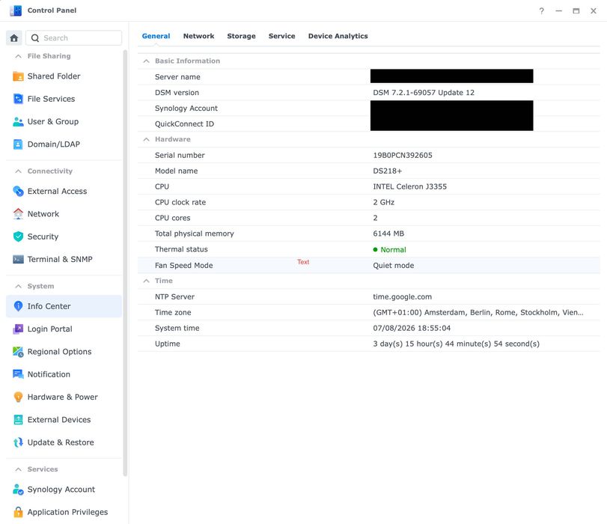Open the Network house icon

click(x=18, y=214)
